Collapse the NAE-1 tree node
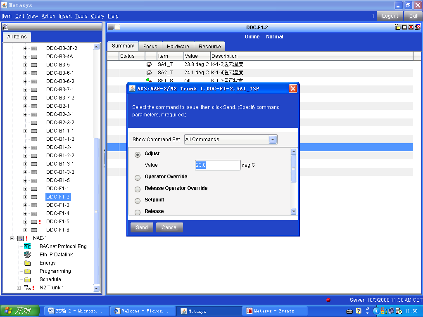The image size is (423, 317). click(12, 238)
